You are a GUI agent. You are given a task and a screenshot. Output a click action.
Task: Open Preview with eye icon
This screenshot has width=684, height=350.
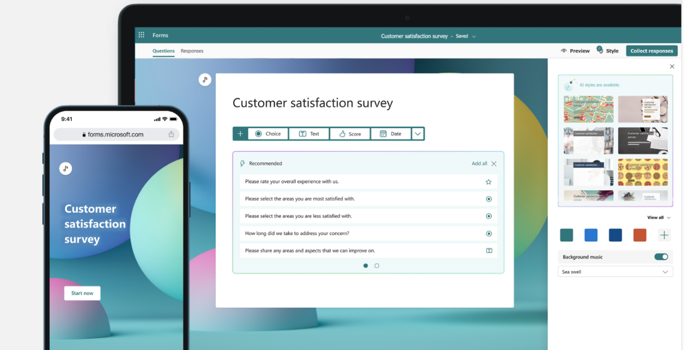point(575,51)
